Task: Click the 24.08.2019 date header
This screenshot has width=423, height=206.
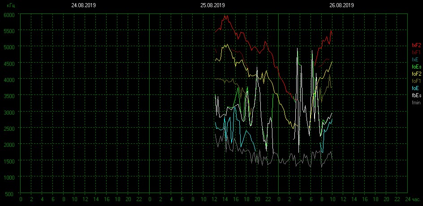Action: [x=83, y=5]
